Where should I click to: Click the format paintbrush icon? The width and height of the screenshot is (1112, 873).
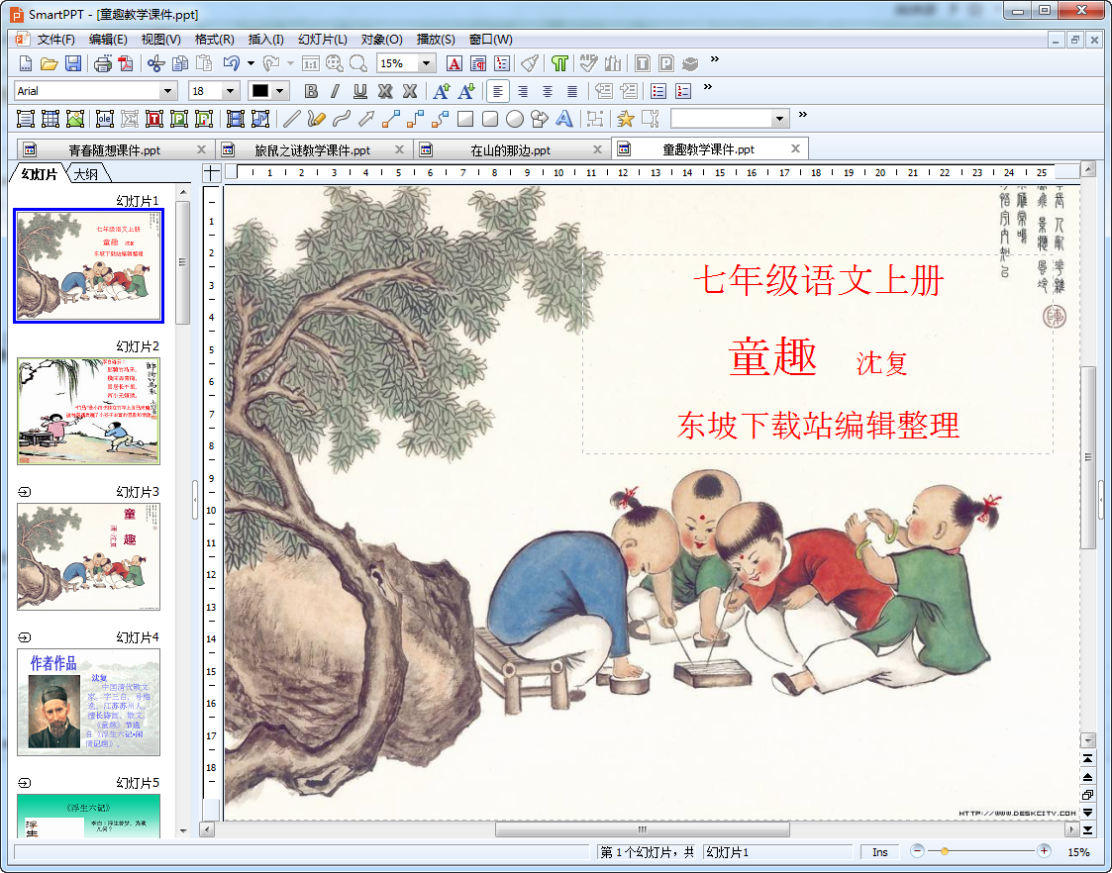pyautogui.click(x=530, y=63)
